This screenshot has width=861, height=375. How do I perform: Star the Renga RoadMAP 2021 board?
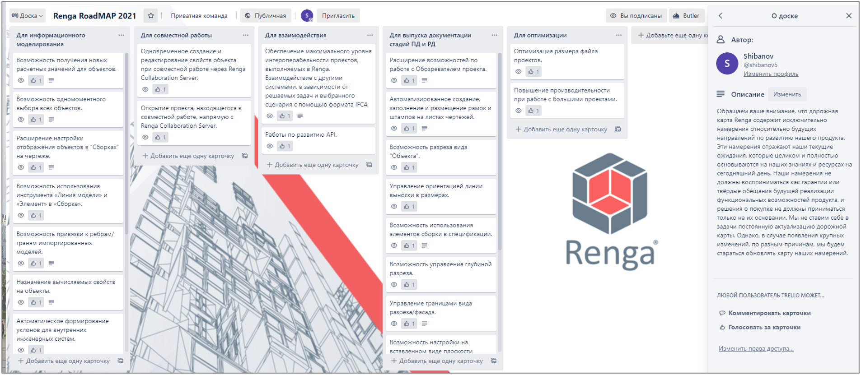(151, 16)
